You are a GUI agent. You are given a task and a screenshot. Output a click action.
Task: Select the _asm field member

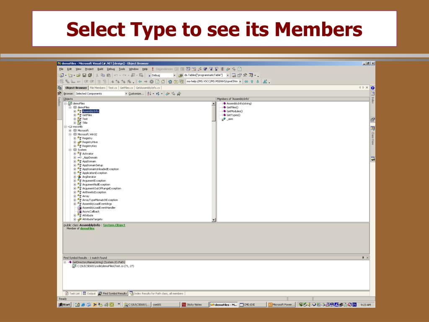tap(230, 119)
